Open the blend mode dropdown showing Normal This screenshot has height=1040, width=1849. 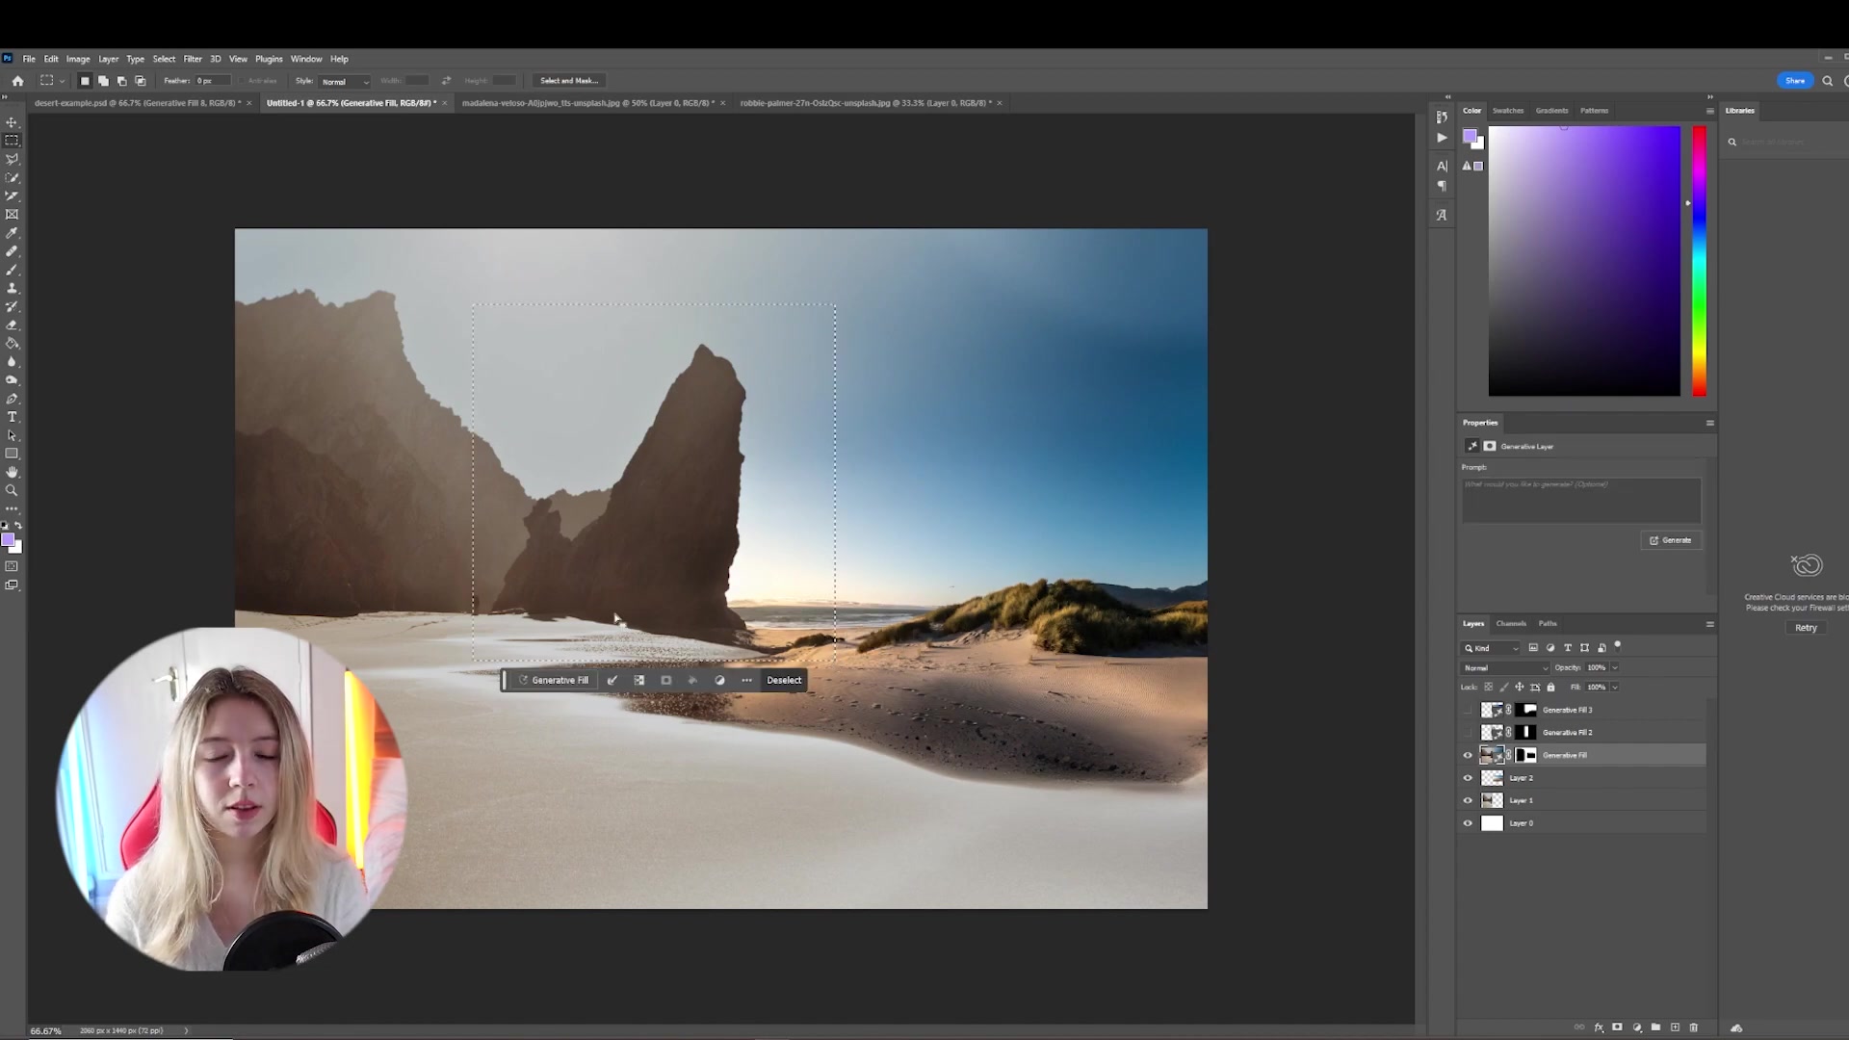pos(1504,667)
